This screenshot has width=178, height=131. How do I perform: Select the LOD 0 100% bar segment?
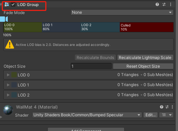23,27
